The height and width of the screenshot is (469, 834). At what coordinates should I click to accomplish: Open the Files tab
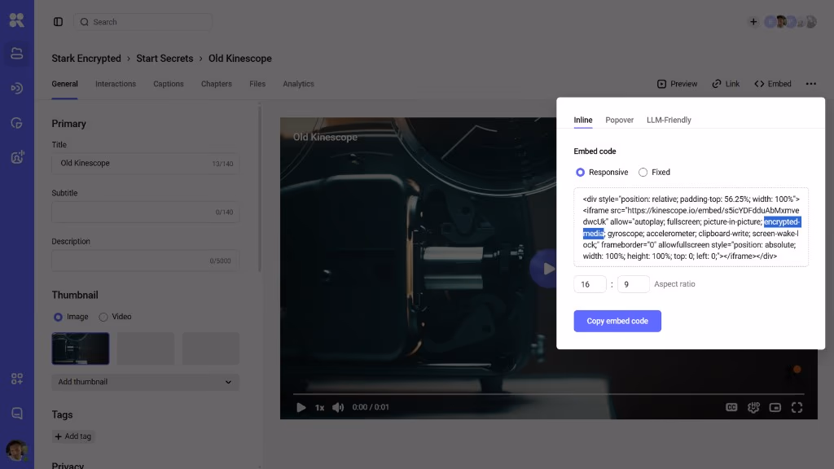[x=257, y=84]
